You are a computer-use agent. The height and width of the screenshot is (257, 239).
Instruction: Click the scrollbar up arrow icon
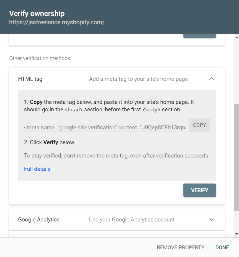tap(237, 38)
